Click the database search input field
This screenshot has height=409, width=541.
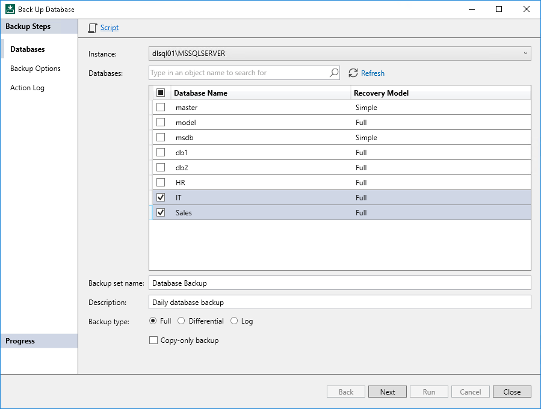click(x=235, y=72)
